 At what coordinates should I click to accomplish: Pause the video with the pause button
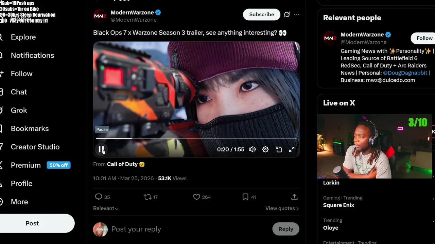pyautogui.click(x=101, y=149)
